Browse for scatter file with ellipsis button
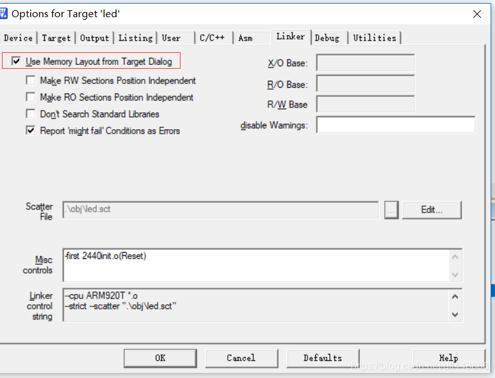The image size is (495, 378). click(x=392, y=210)
